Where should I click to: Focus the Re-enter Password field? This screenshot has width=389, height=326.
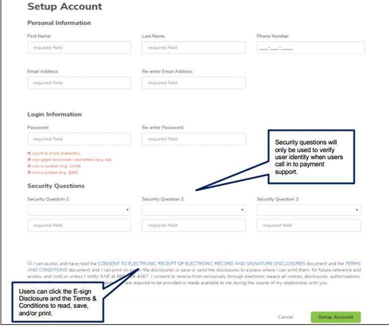click(x=194, y=139)
